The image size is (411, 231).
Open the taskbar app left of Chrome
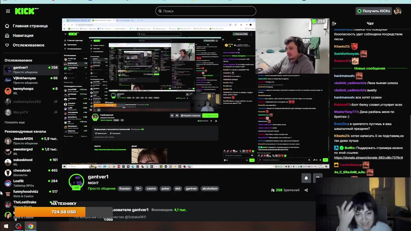coord(18,226)
